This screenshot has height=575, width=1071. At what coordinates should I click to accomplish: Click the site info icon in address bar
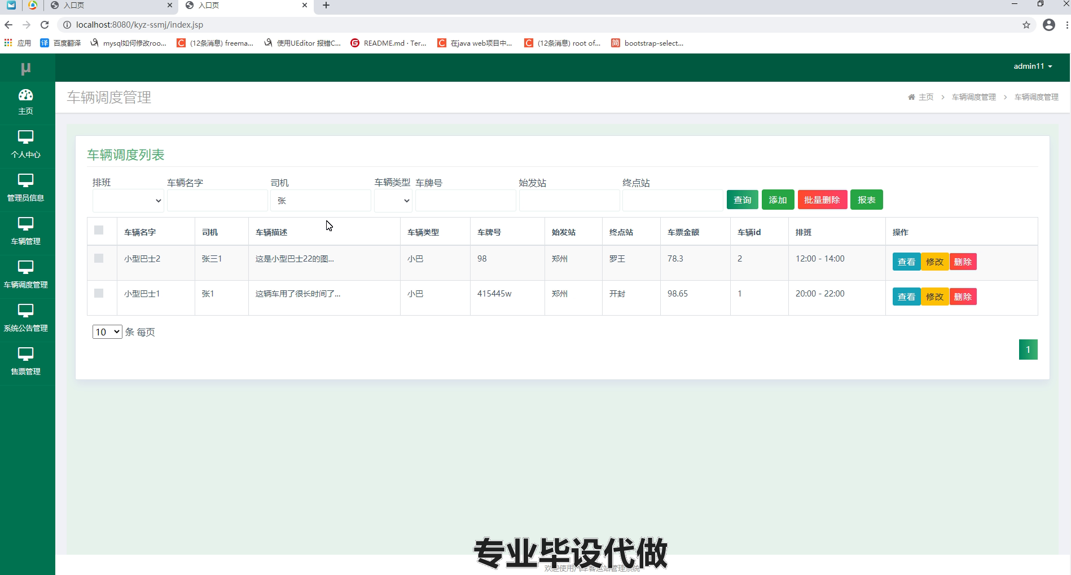(x=67, y=25)
